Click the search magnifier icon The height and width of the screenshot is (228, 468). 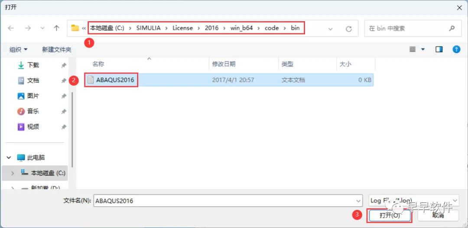click(451, 29)
